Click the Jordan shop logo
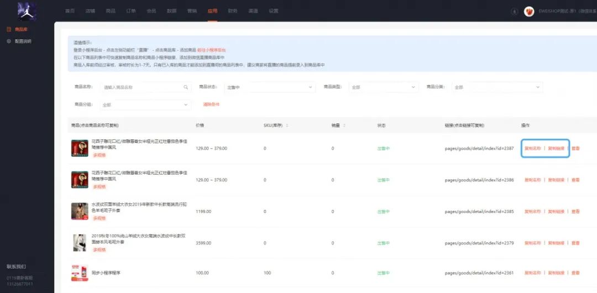 (27, 11)
